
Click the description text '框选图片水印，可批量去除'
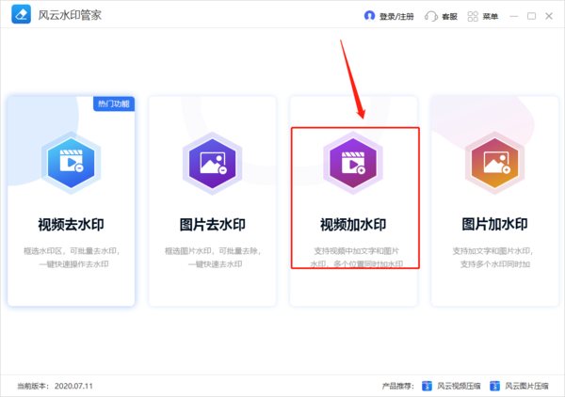pyautogui.click(x=213, y=251)
